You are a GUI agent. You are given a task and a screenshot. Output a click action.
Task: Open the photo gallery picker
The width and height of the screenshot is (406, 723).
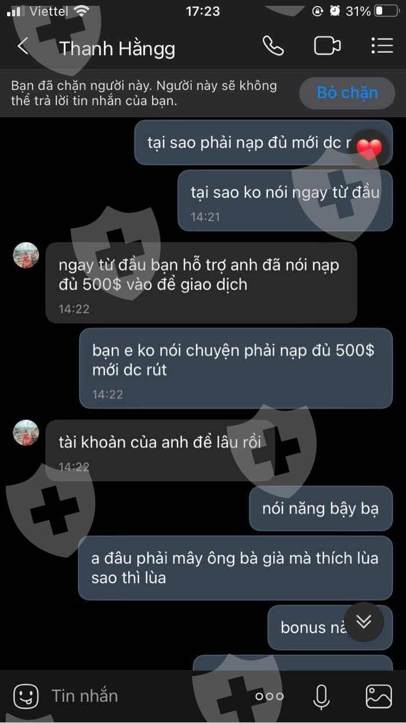pyautogui.click(x=379, y=696)
